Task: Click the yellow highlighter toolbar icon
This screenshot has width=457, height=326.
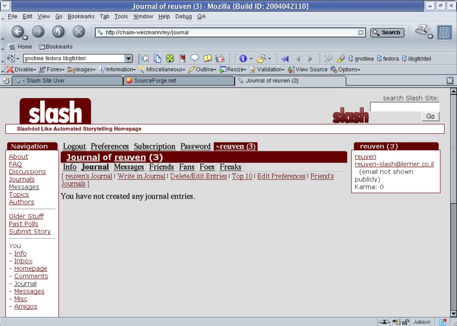Action: pyautogui.click(x=341, y=59)
